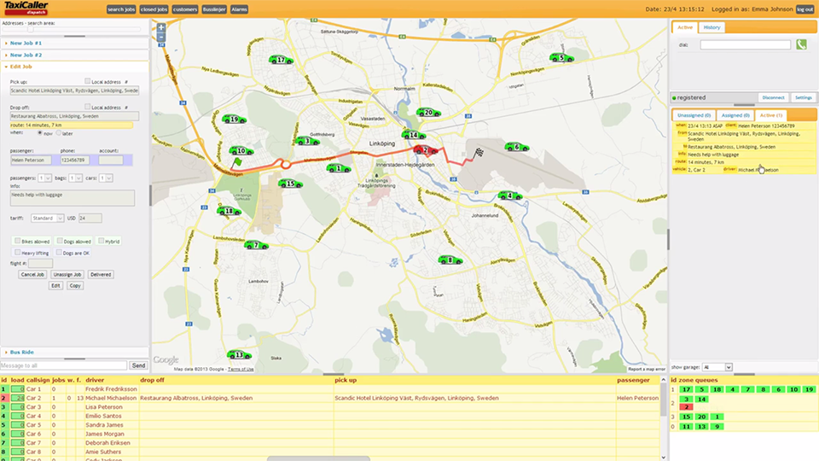The width and height of the screenshot is (819, 461).
Task: Click taxi car 8 on map
Action: (x=450, y=260)
